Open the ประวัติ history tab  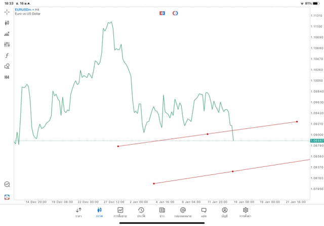(141, 212)
